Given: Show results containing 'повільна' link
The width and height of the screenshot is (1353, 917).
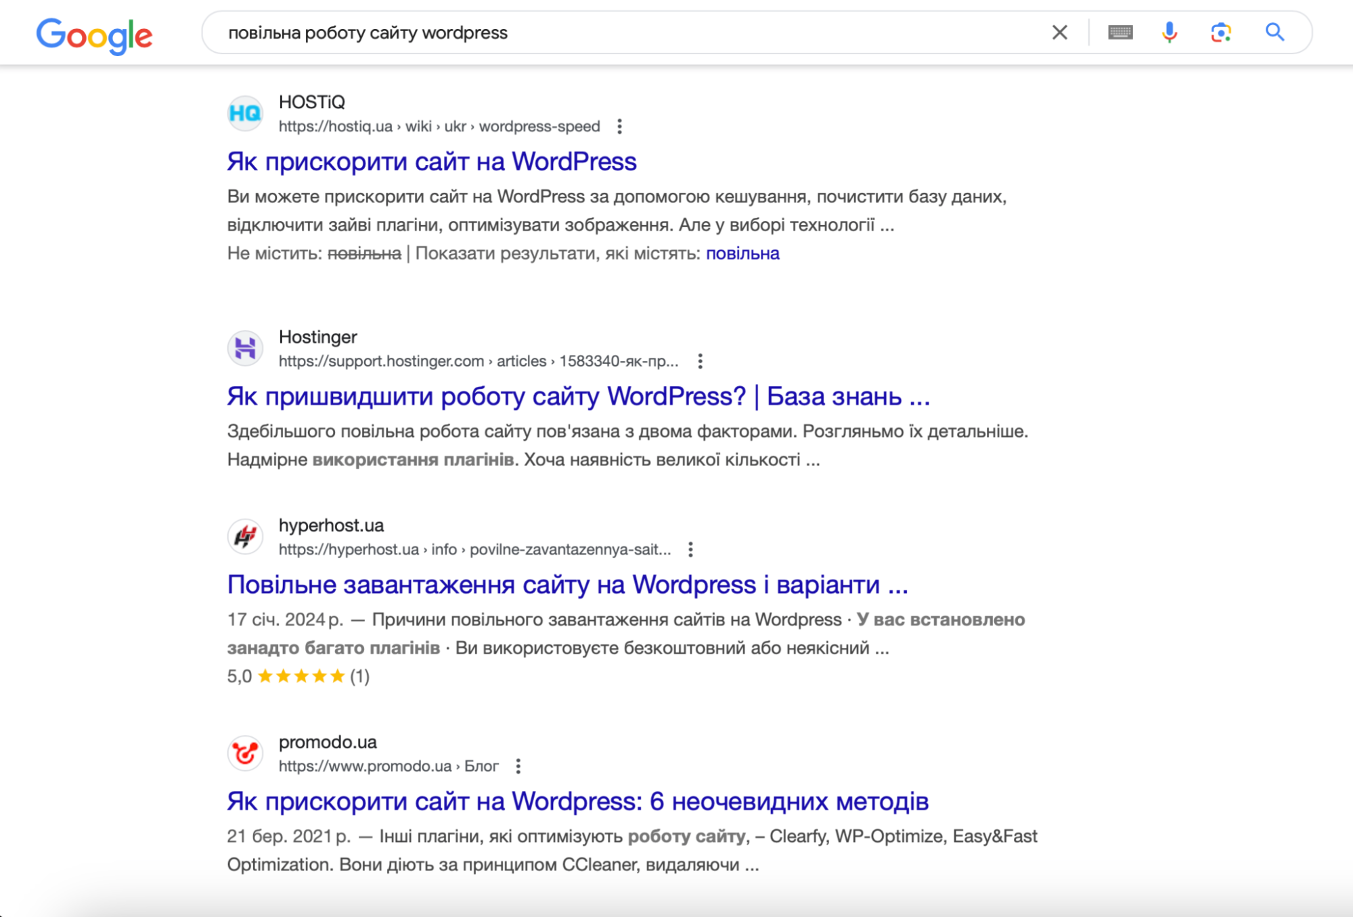Looking at the screenshot, I should coord(742,254).
